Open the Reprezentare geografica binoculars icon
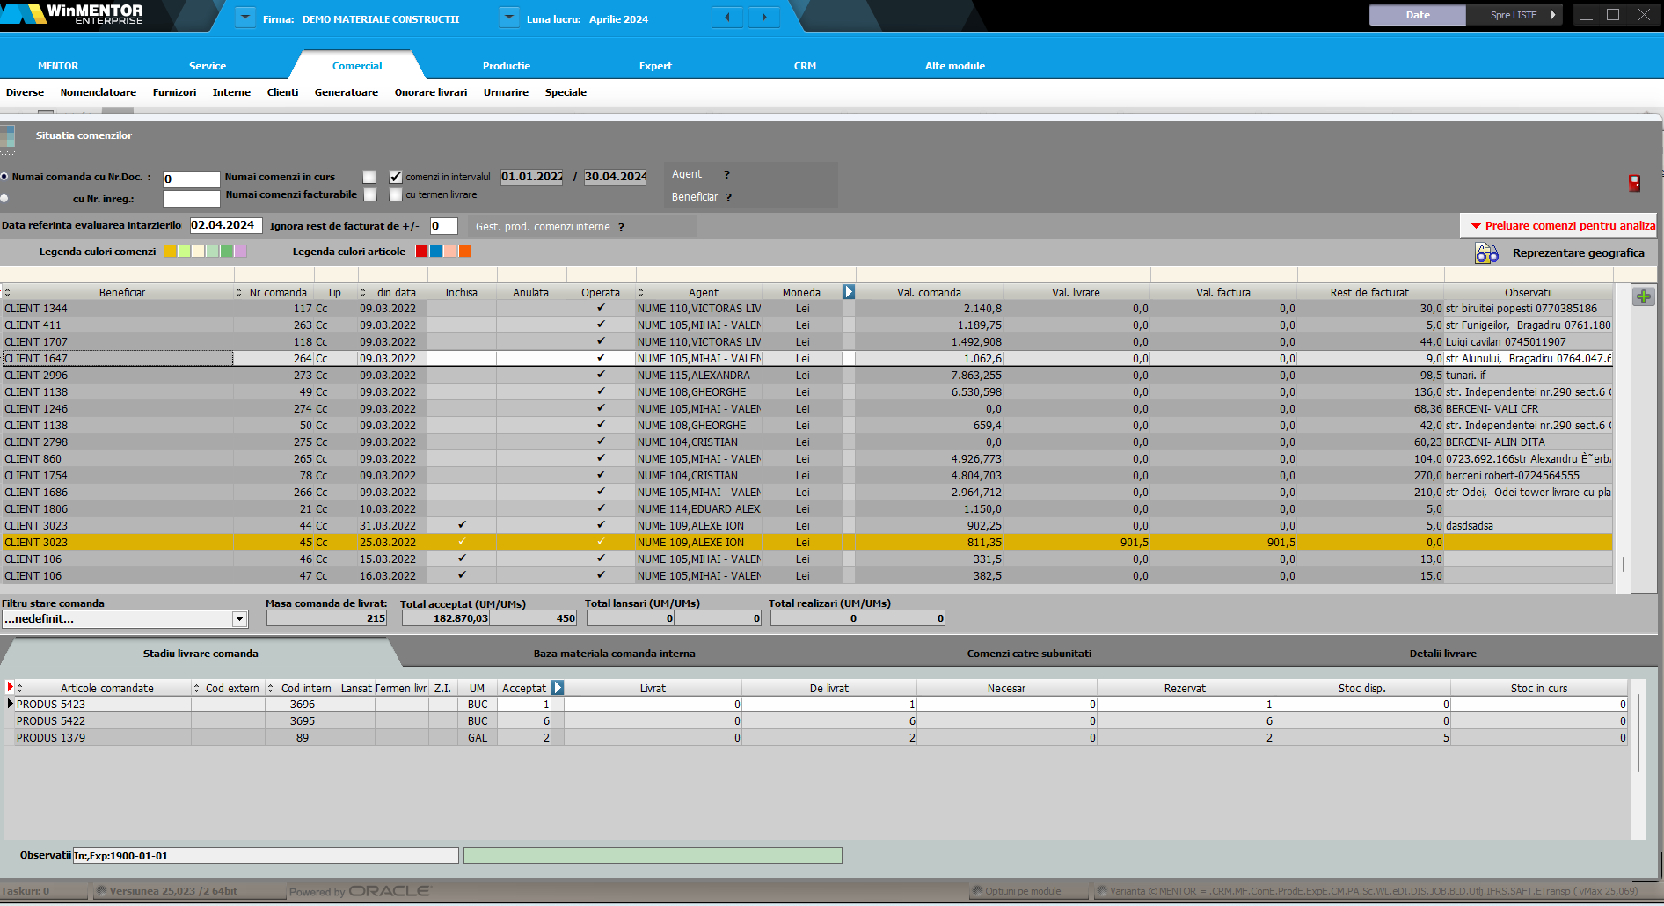Viewport: 1664px width, 906px height. 1486,253
